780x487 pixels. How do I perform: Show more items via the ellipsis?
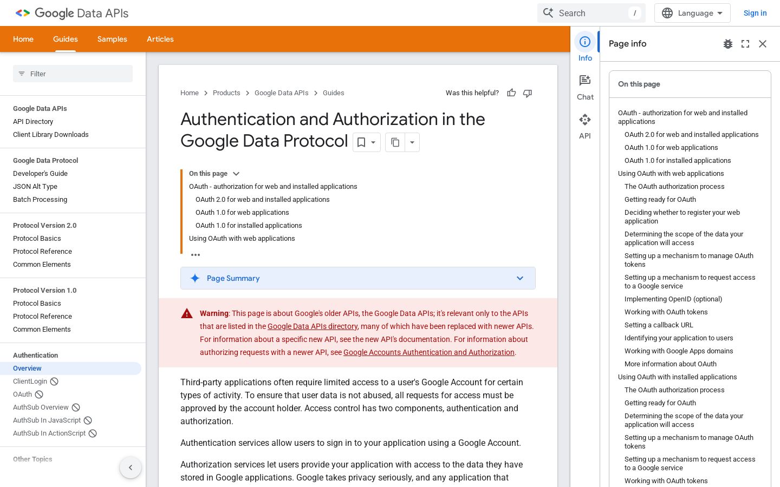tap(196, 254)
